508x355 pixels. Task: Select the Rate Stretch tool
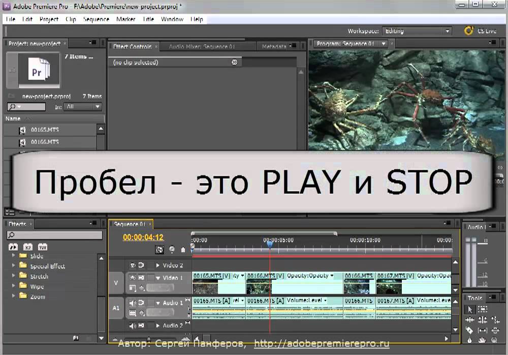click(x=495, y=320)
